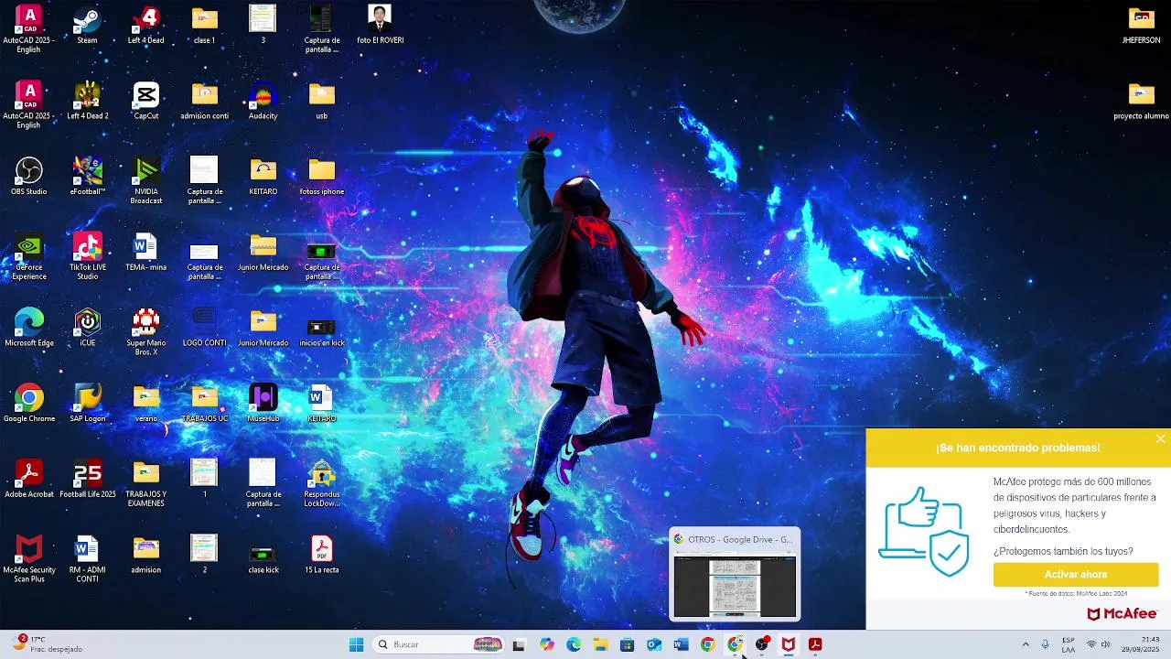
Task: Open SAP Logon desktop shortcut
Action: point(87,403)
